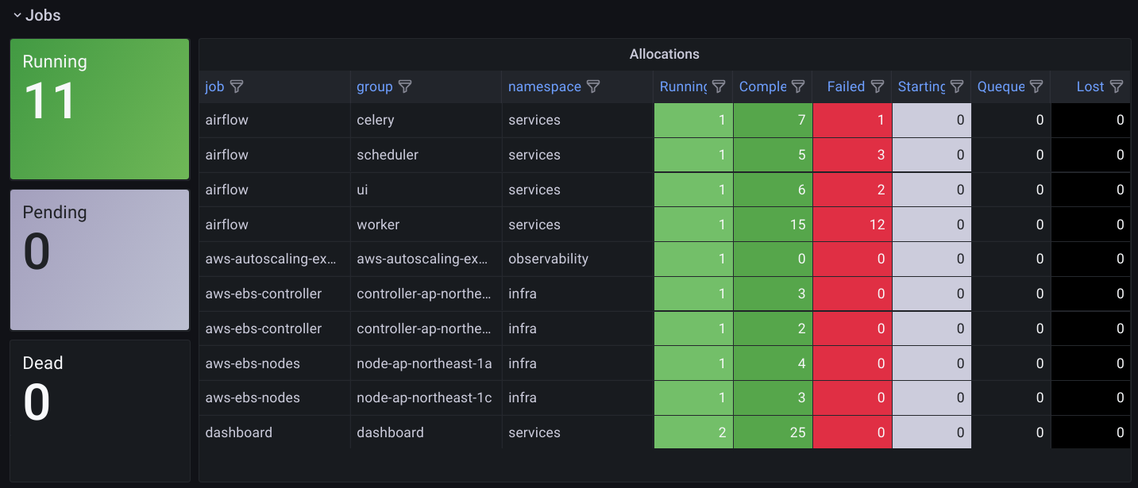Filter the Complete column
This screenshot has height=488, width=1138.
click(798, 86)
